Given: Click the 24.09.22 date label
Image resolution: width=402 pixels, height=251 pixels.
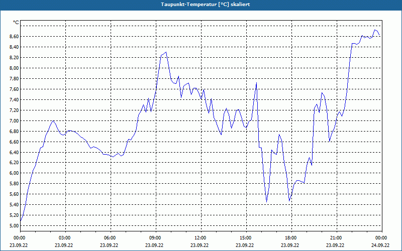Looking at the screenshot, I should (380, 245).
